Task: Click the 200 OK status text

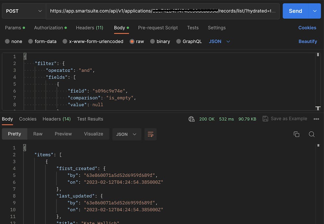Action: pyautogui.click(x=207, y=119)
